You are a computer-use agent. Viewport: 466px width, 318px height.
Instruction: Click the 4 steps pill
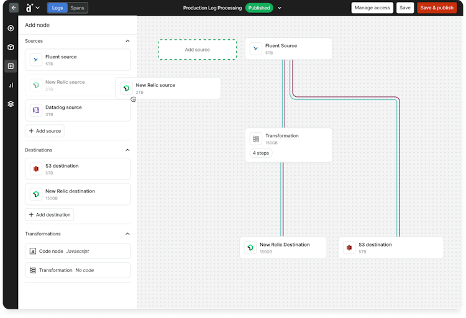pos(260,153)
